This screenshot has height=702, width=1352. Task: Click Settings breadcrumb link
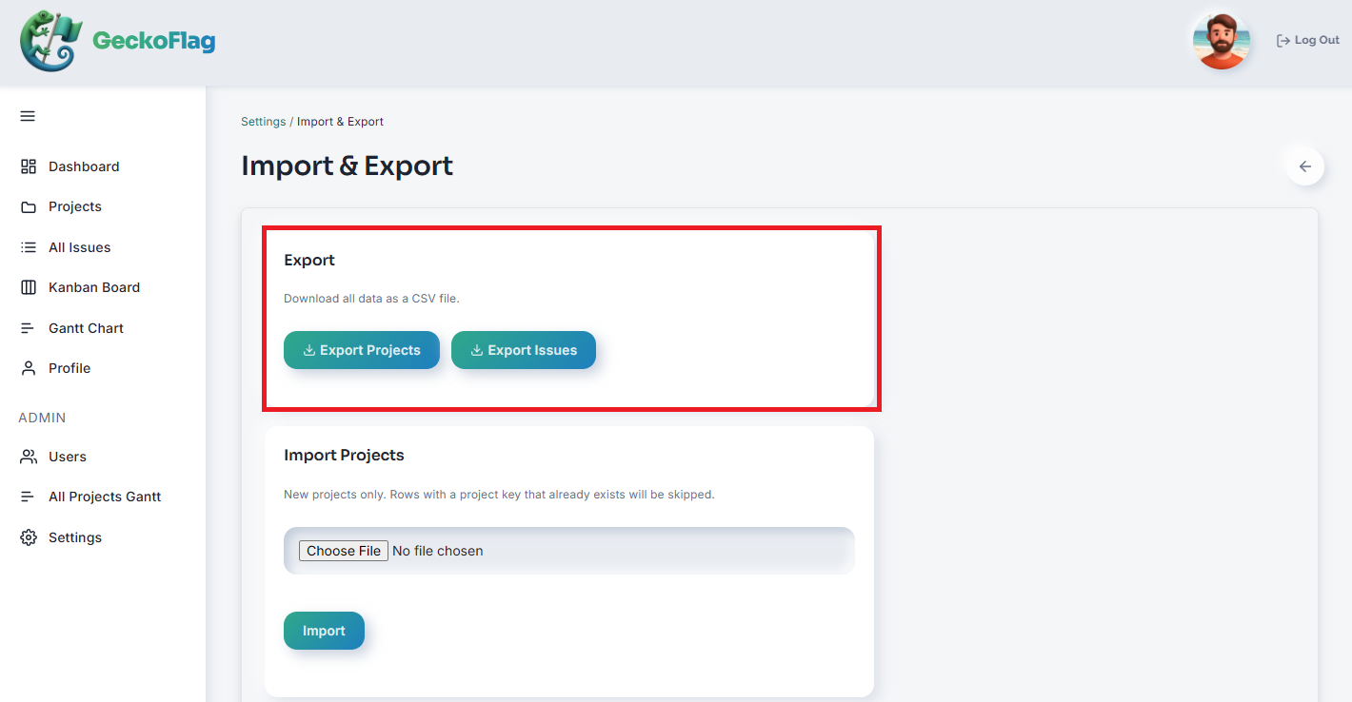click(x=264, y=122)
